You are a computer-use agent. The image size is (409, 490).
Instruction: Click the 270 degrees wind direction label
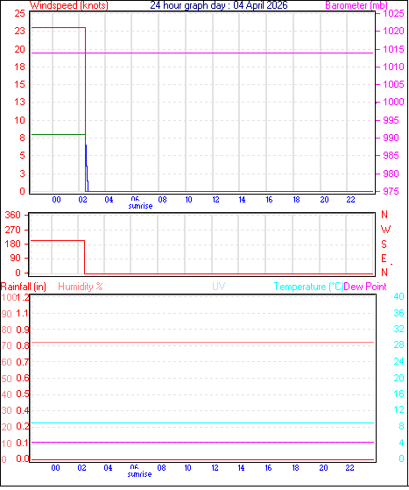click(13, 230)
